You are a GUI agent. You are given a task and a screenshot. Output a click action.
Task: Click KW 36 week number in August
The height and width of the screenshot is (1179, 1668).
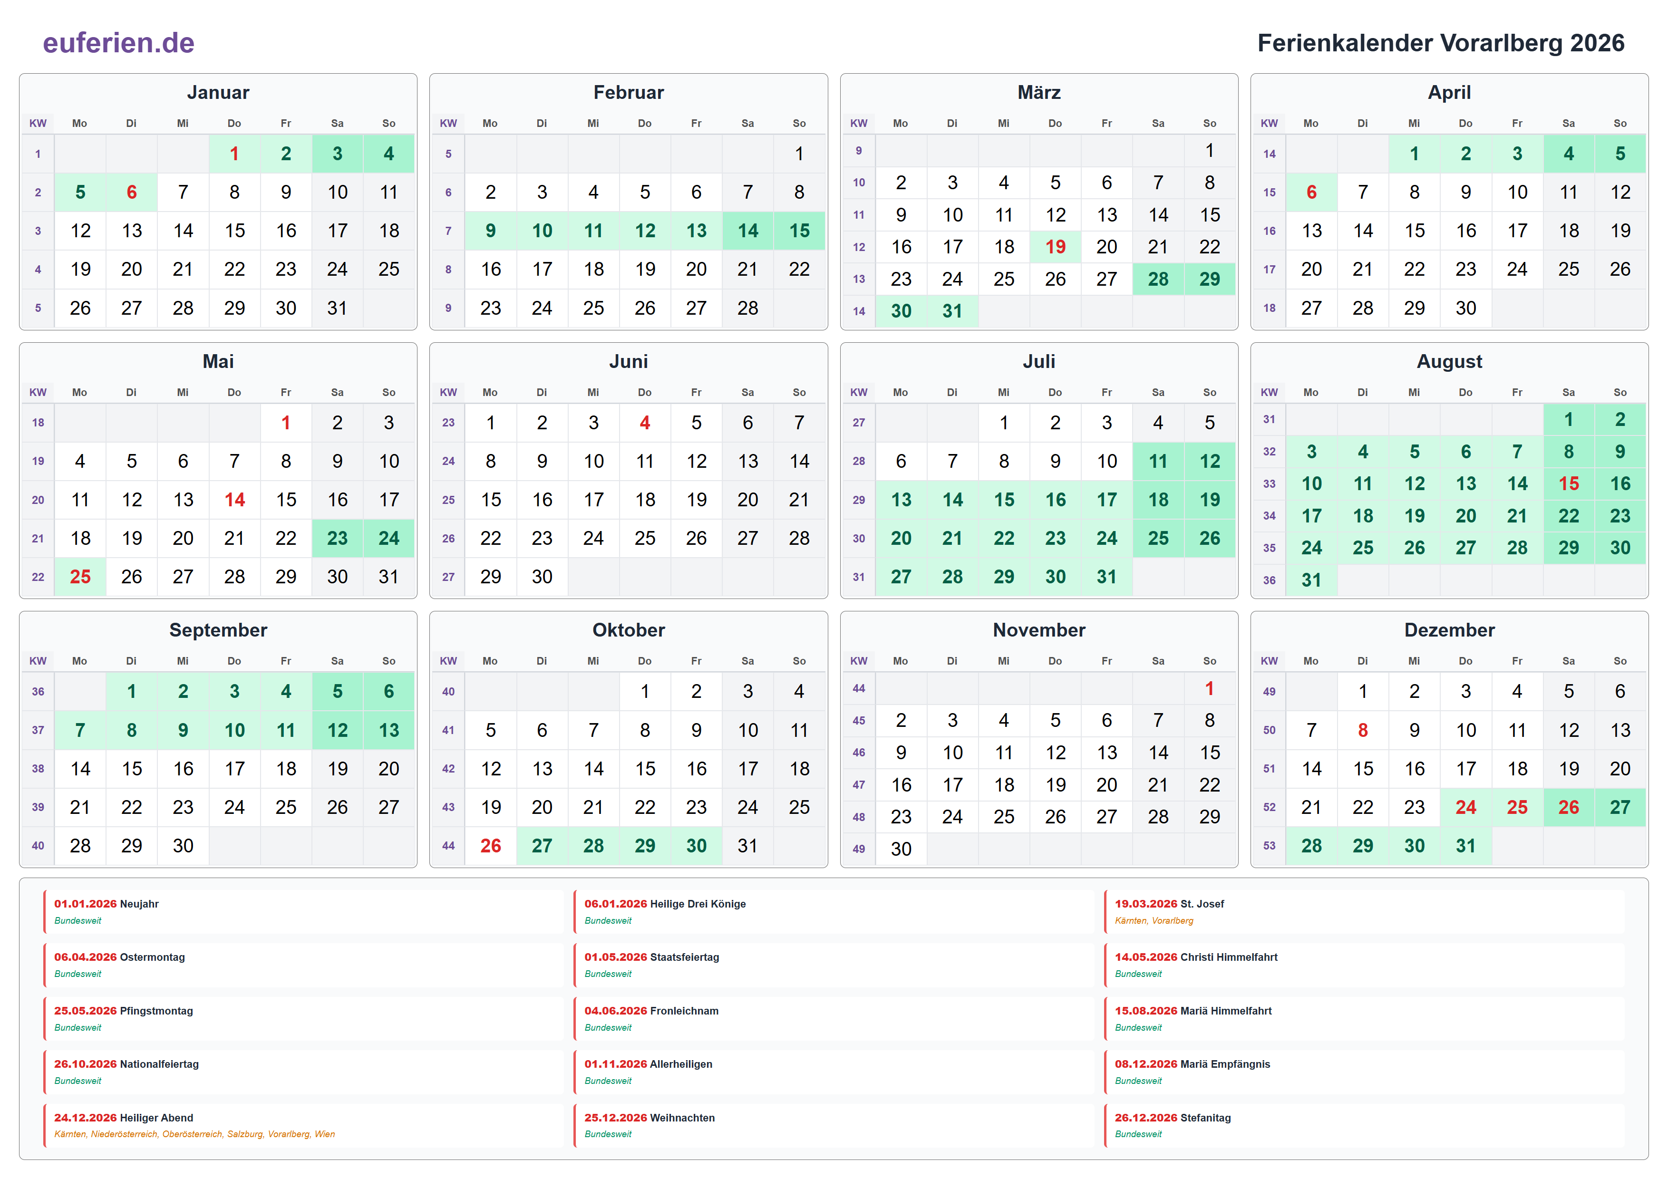1269,580
